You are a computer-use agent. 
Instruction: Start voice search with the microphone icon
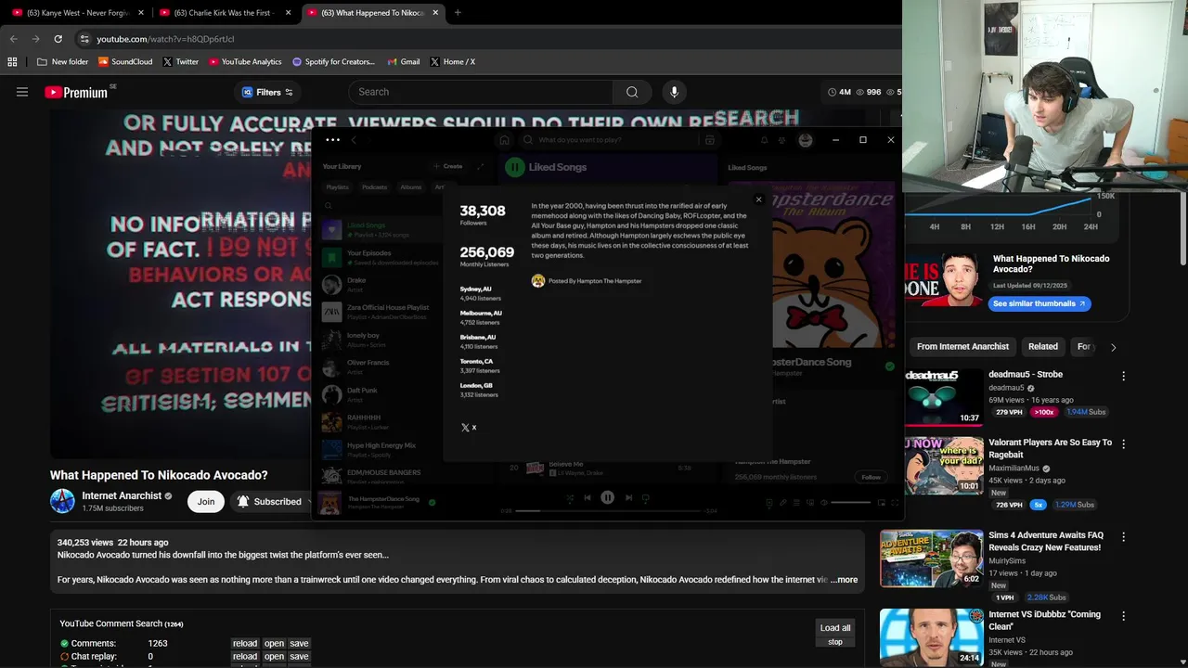674,92
